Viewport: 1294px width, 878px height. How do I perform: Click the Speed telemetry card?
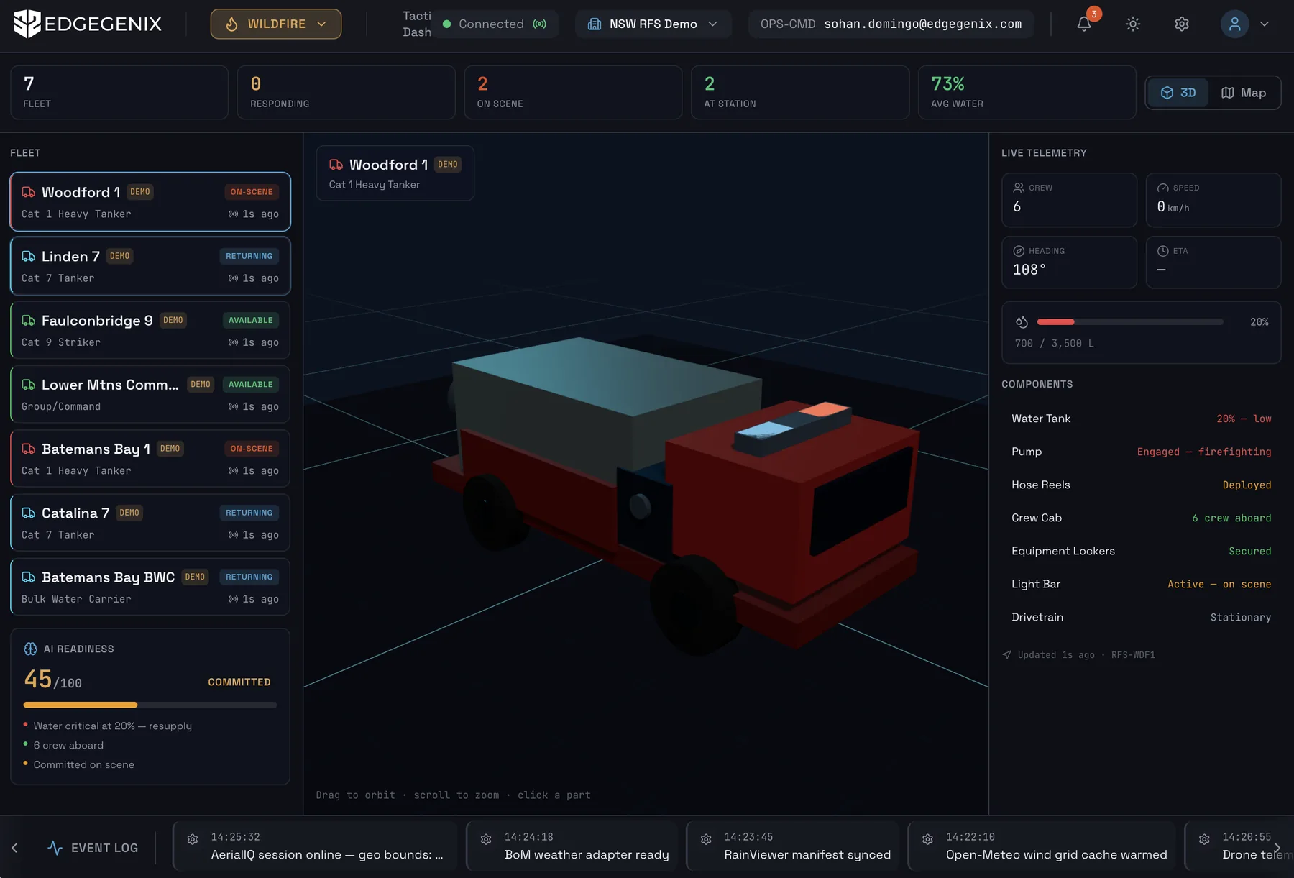pyautogui.click(x=1213, y=200)
